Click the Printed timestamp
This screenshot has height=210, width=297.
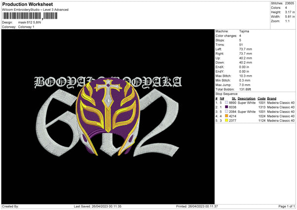[x=197, y=207]
